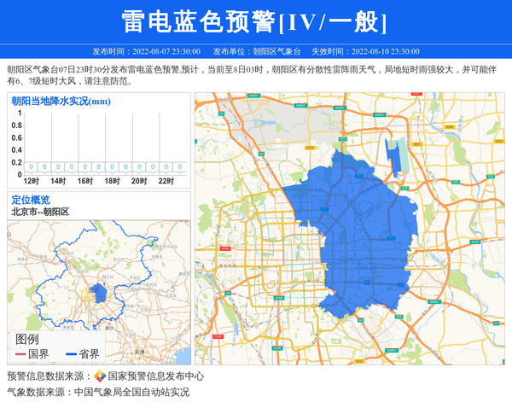Screen dimensions: 512x402
Task: Select the small blue airport exclave on main map
Action: click(393, 155)
